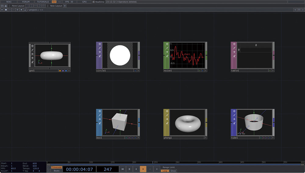Expand the plus button on tube1 node

point(273,138)
